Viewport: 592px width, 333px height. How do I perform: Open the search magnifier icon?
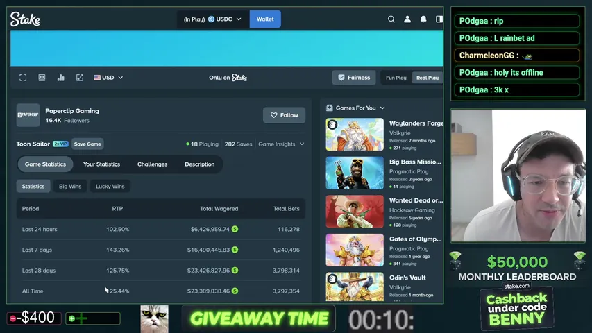pyautogui.click(x=391, y=19)
